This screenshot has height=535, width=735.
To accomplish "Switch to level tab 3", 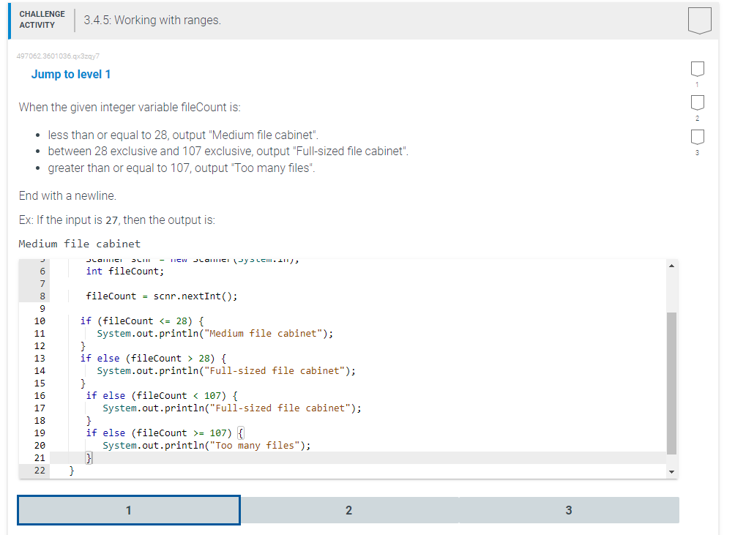I will [x=569, y=510].
